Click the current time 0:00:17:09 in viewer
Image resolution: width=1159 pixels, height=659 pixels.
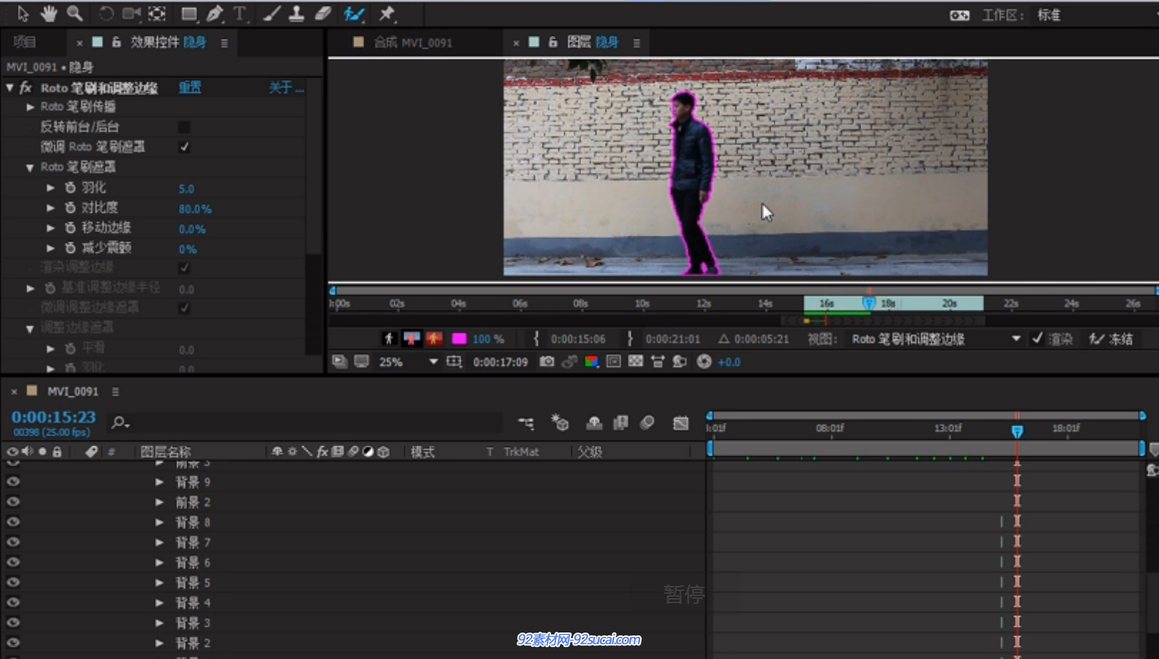pyautogui.click(x=500, y=362)
